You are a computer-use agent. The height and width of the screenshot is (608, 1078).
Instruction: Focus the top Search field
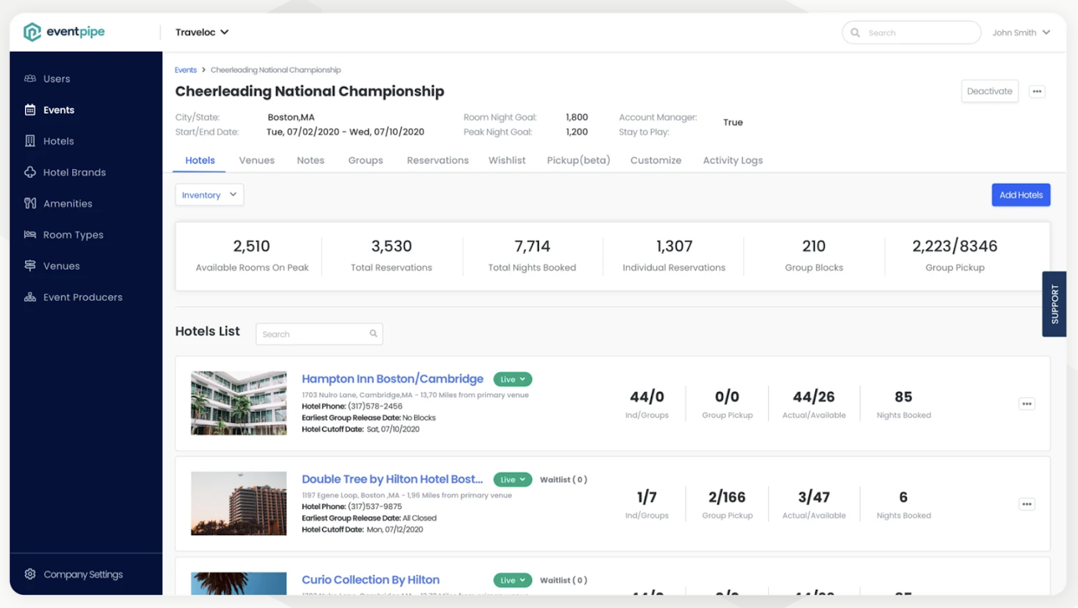coord(911,32)
